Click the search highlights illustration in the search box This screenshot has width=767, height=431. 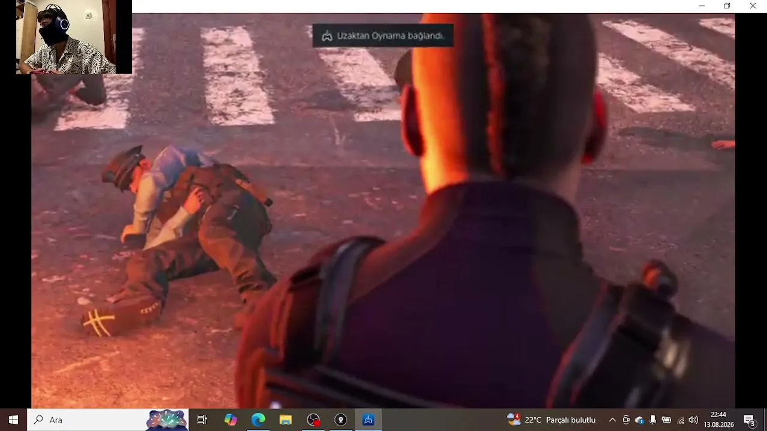pos(167,420)
